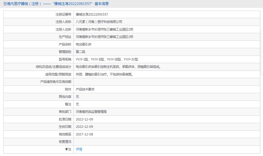Select the 无 value in 备注 row
The height and width of the screenshot is (156, 263).
77,104
